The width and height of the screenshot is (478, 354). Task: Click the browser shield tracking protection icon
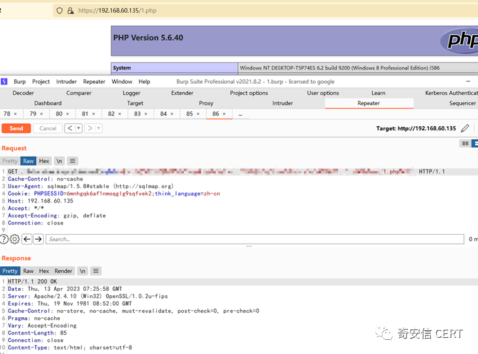point(59,11)
